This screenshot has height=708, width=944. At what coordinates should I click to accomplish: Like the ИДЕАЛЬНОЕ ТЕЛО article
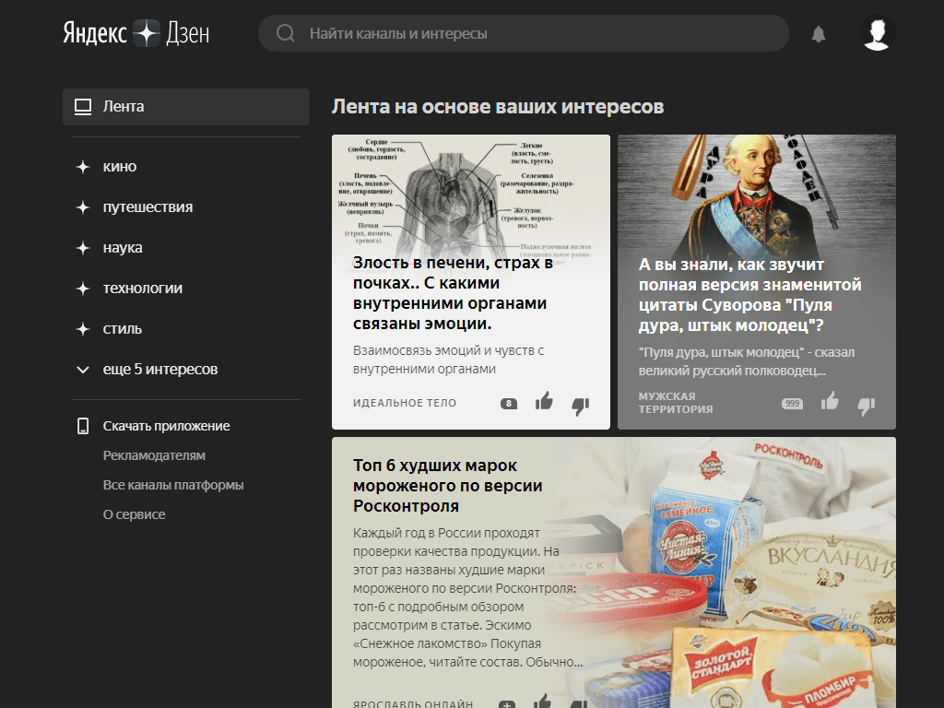point(544,401)
